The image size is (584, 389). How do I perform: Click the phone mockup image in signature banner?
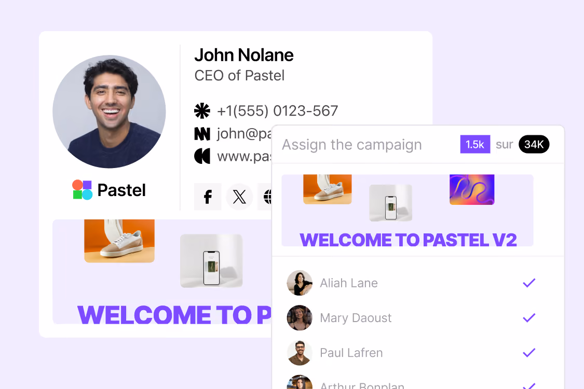[x=211, y=261]
